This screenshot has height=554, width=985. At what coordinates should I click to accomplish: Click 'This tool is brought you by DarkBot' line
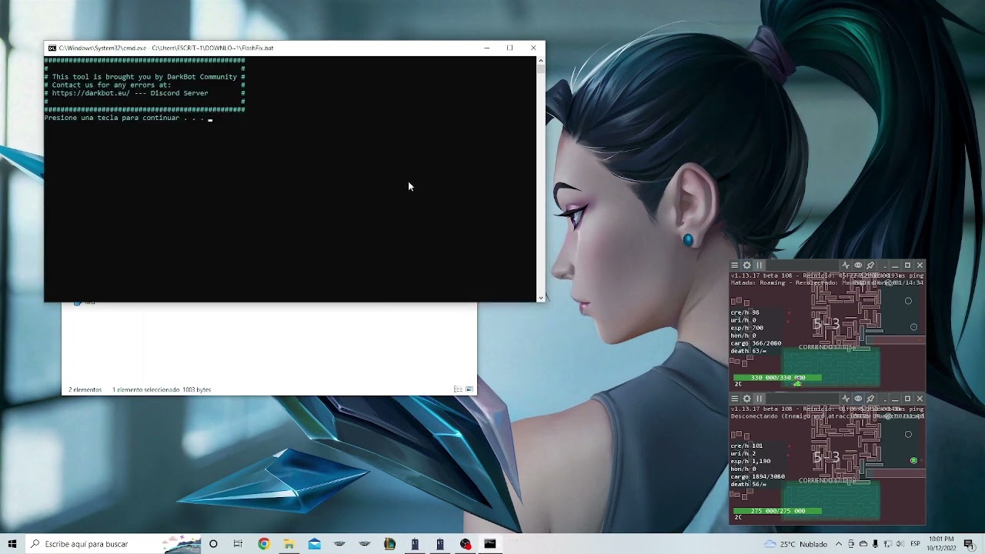tap(145, 77)
